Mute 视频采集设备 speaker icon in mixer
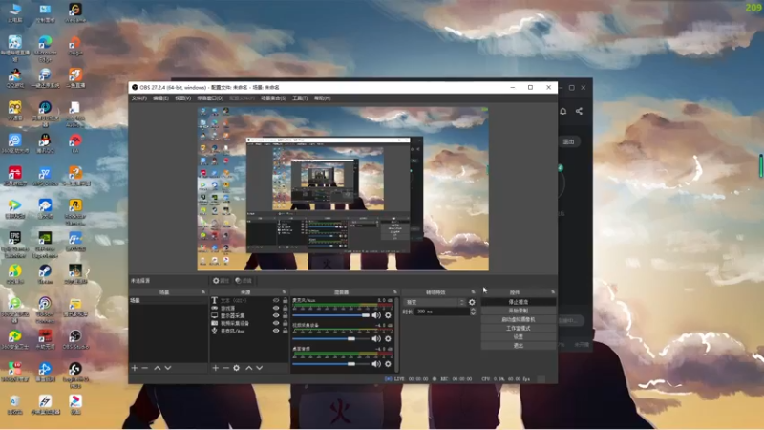The image size is (764, 430). coord(376,339)
